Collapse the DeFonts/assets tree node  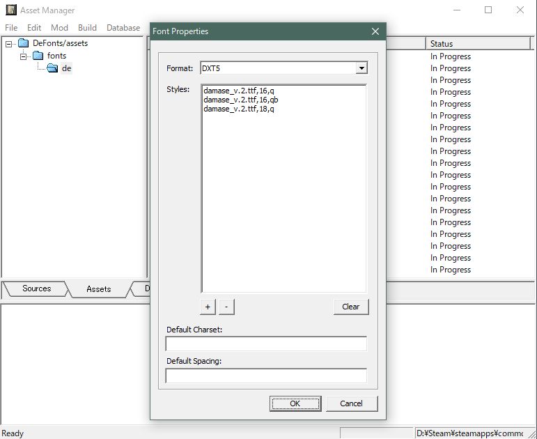(x=9, y=44)
